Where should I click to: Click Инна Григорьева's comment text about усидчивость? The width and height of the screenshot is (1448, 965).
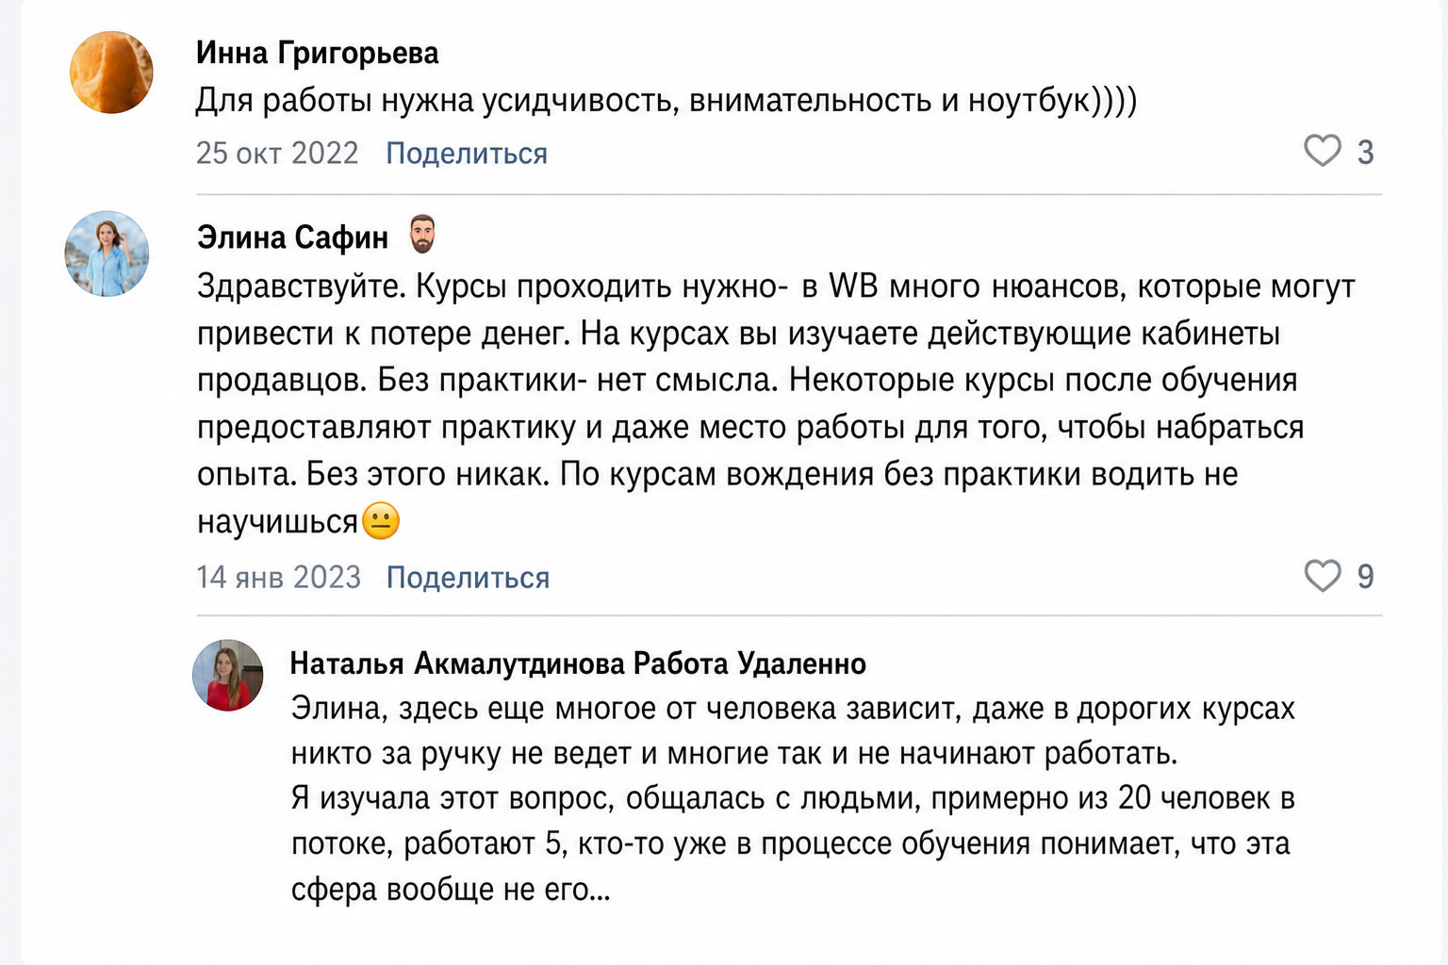click(666, 100)
